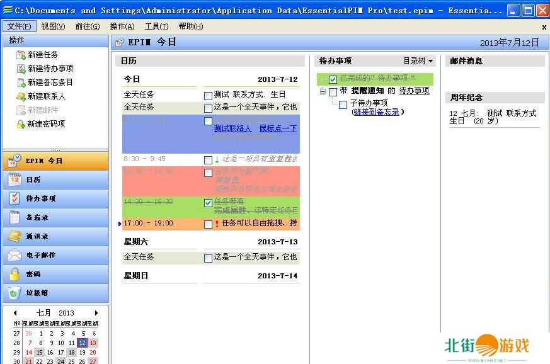
Task: Tick the 子待办事项 checkbox
Action: click(x=343, y=105)
